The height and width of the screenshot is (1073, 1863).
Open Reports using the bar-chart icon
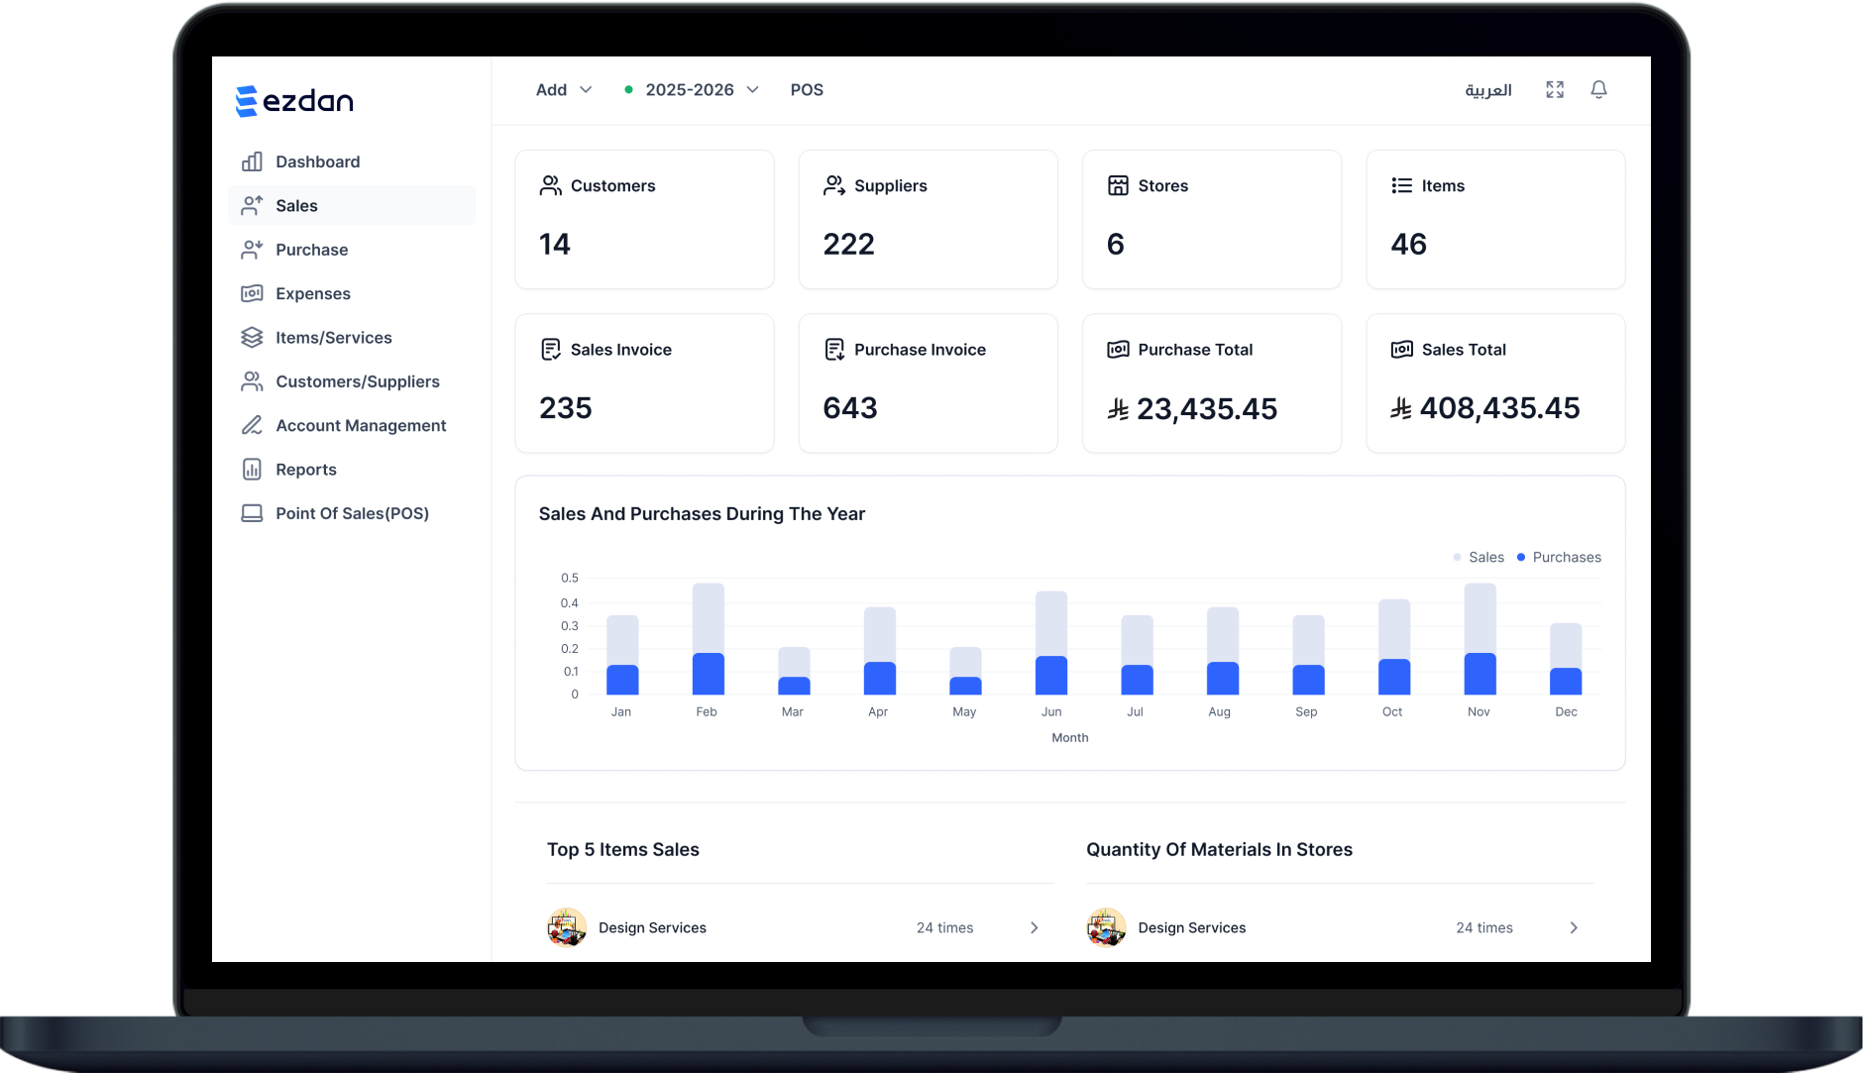tap(253, 469)
